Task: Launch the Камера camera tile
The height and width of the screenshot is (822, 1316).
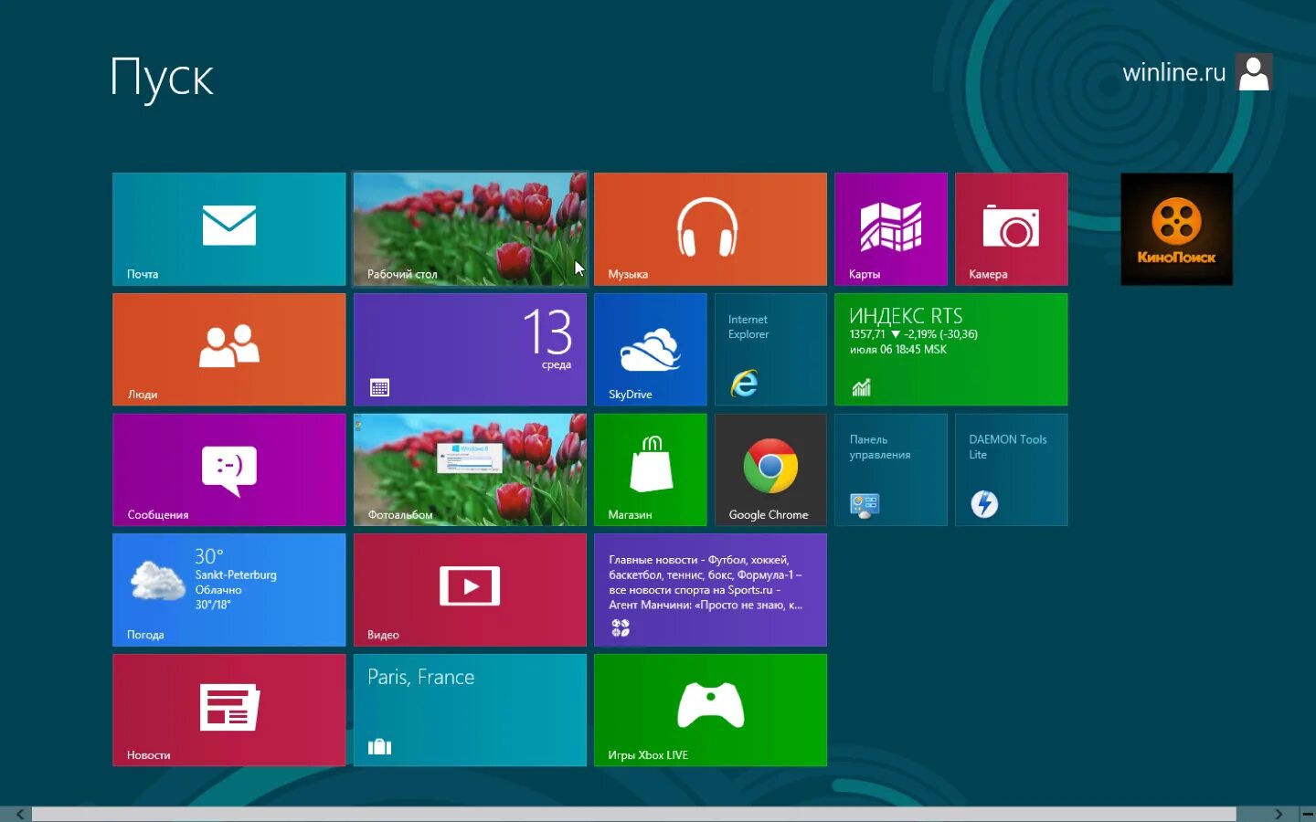Action: click(1011, 229)
